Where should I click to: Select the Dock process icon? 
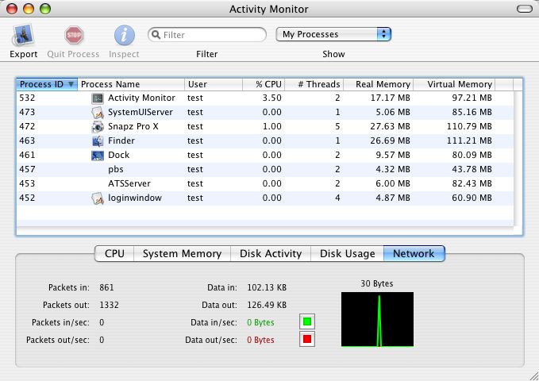point(98,156)
